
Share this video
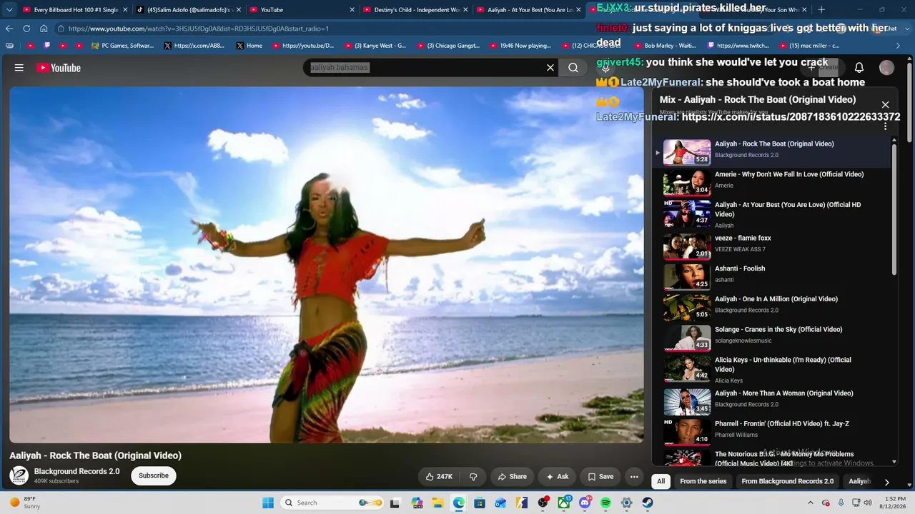tap(513, 476)
